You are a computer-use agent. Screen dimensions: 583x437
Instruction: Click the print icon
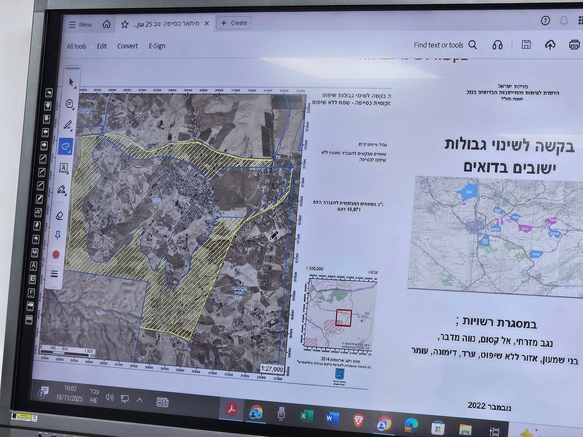574,45
